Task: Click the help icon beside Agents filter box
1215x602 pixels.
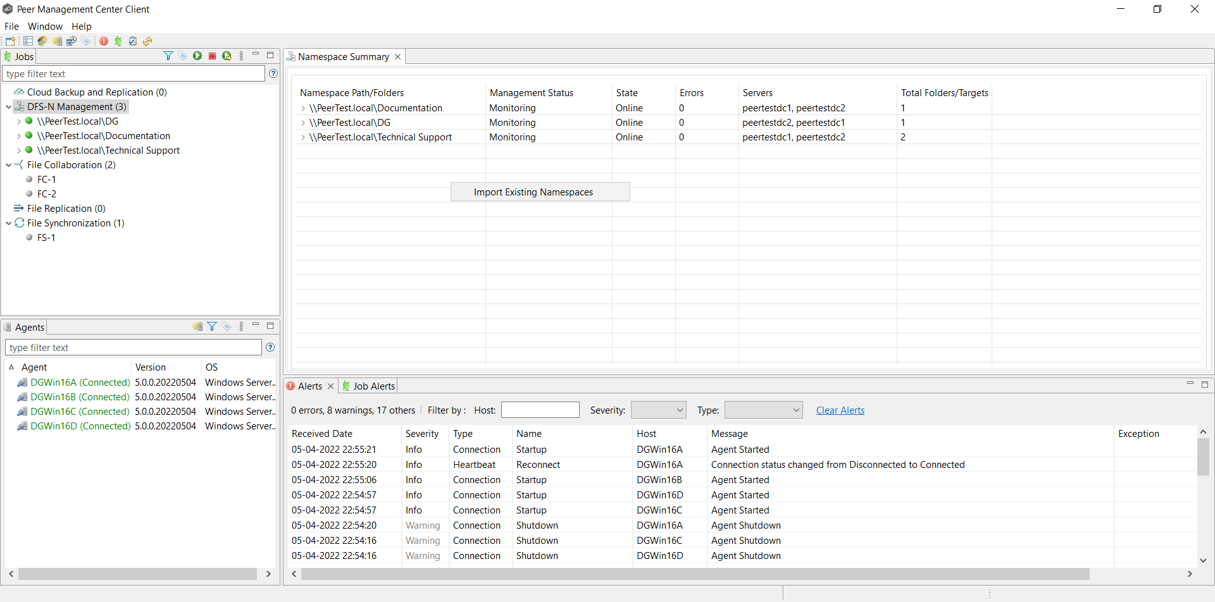Action: (270, 347)
